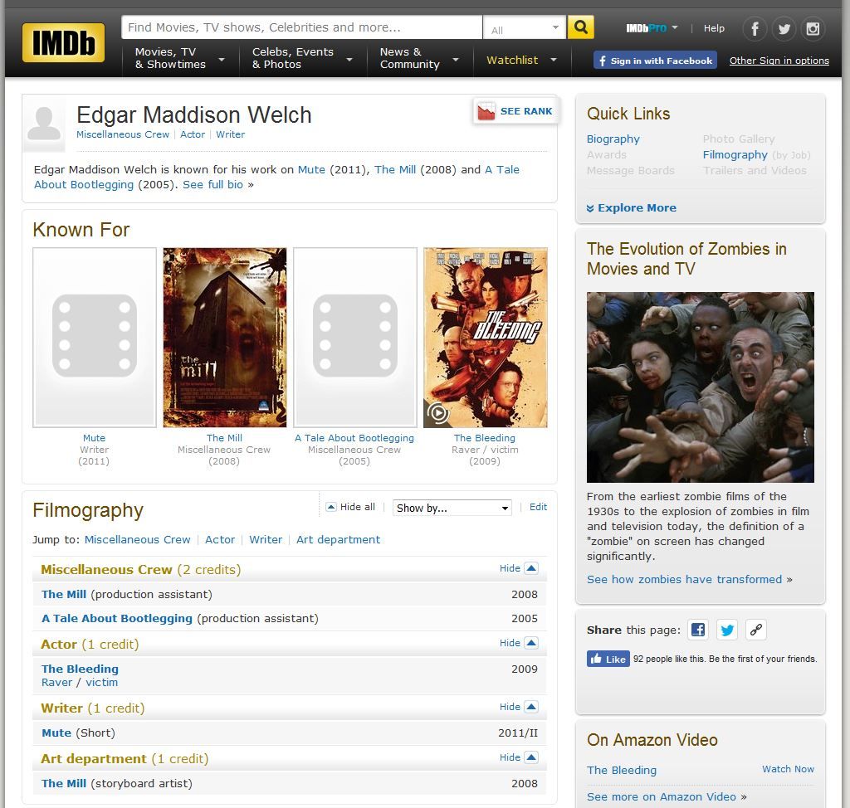Jump to Actor filmography section
This screenshot has width=850, height=808.
click(220, 540)
